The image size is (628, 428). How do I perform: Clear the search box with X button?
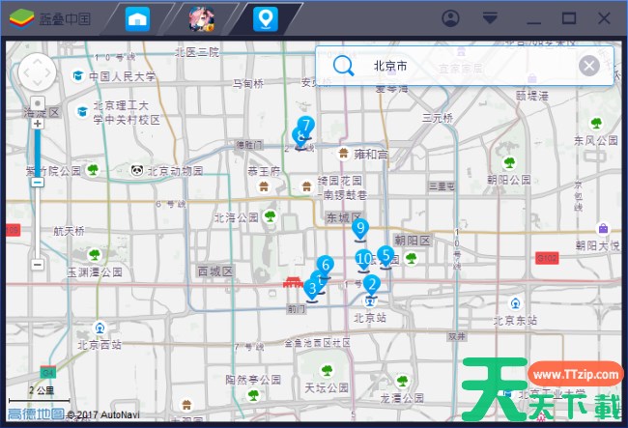(x=589, y=66)
